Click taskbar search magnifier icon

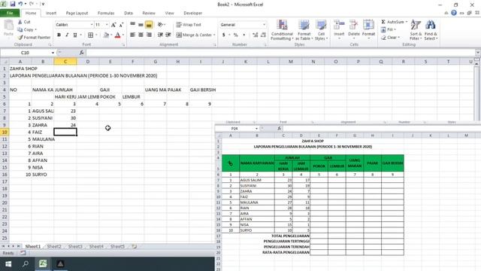click(x=26, y=264)
